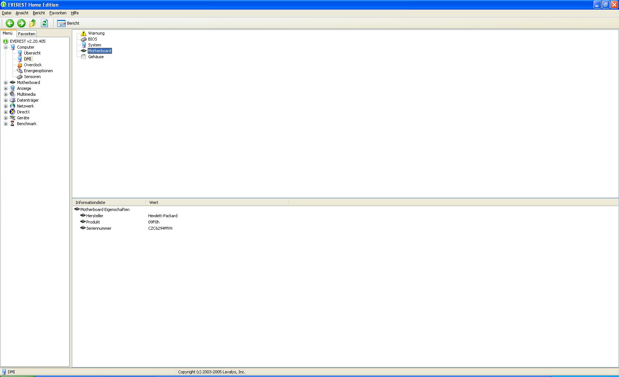Click the Up one level toolbar icon
619x377 pixels.
(33, 23)
